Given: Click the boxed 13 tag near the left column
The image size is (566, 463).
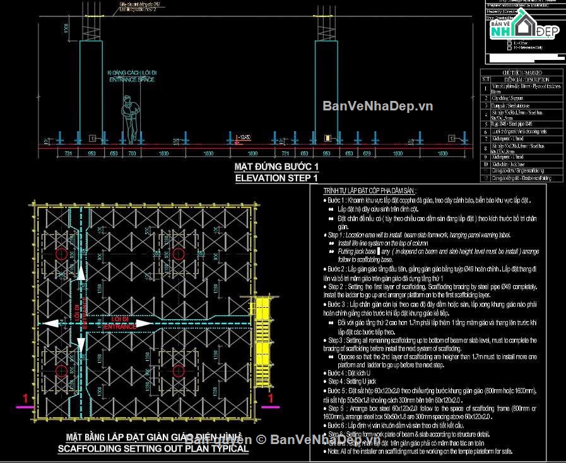Looking at the screenshot, I should 93,138.
